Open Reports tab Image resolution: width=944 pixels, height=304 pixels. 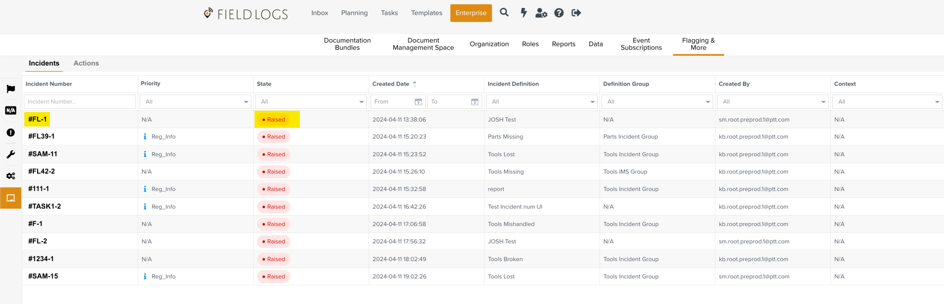pos(563,44)
